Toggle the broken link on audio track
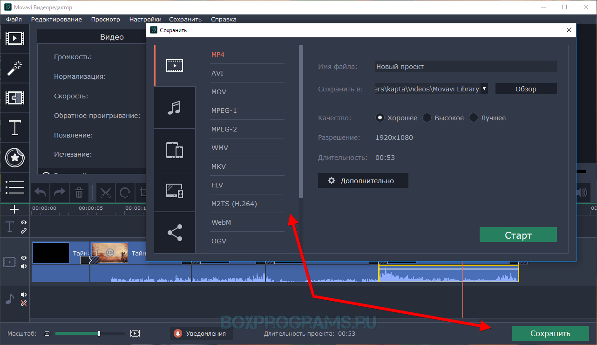 [x=24, y=303]
